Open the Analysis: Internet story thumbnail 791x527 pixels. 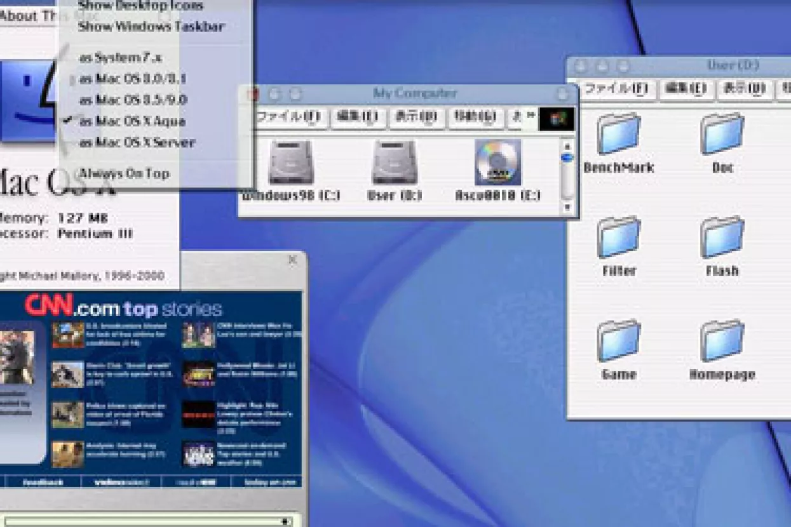pyautogui.click(x=67, y=454)
